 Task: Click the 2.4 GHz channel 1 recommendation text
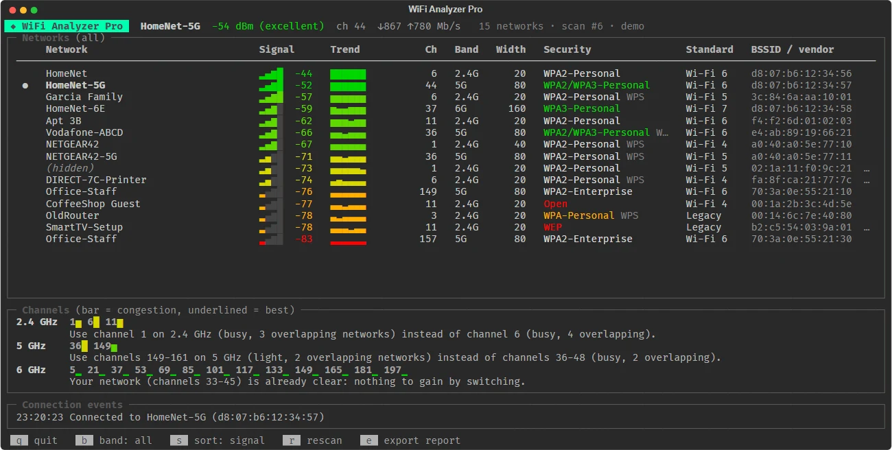(x=363, y=335)
